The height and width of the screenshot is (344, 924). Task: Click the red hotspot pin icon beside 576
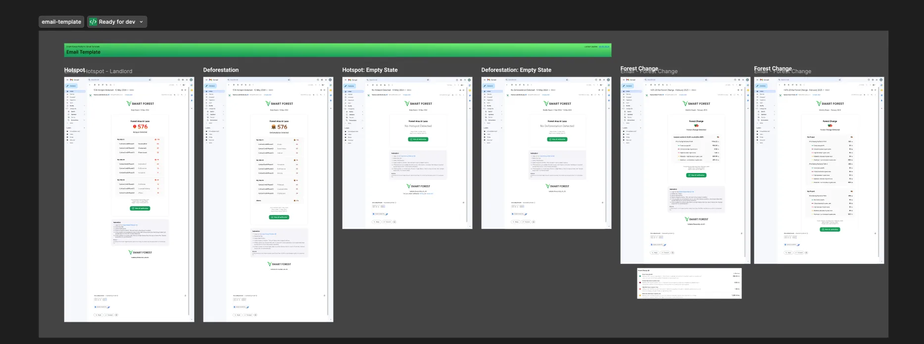[x=135, y=127]
